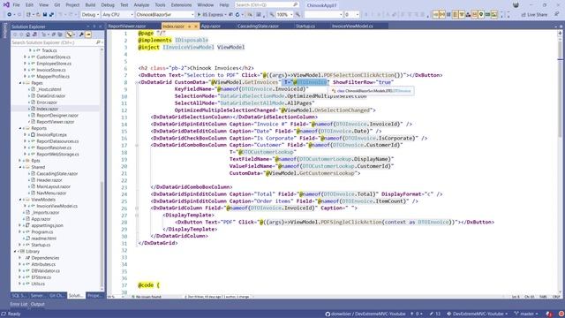Open the Debug menu
This screenshot has height=318, width=565.
(108, 5)
